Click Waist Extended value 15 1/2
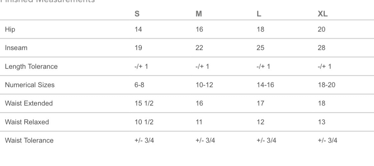The height and width of the screenshot is (166, 374). (144, 103)
